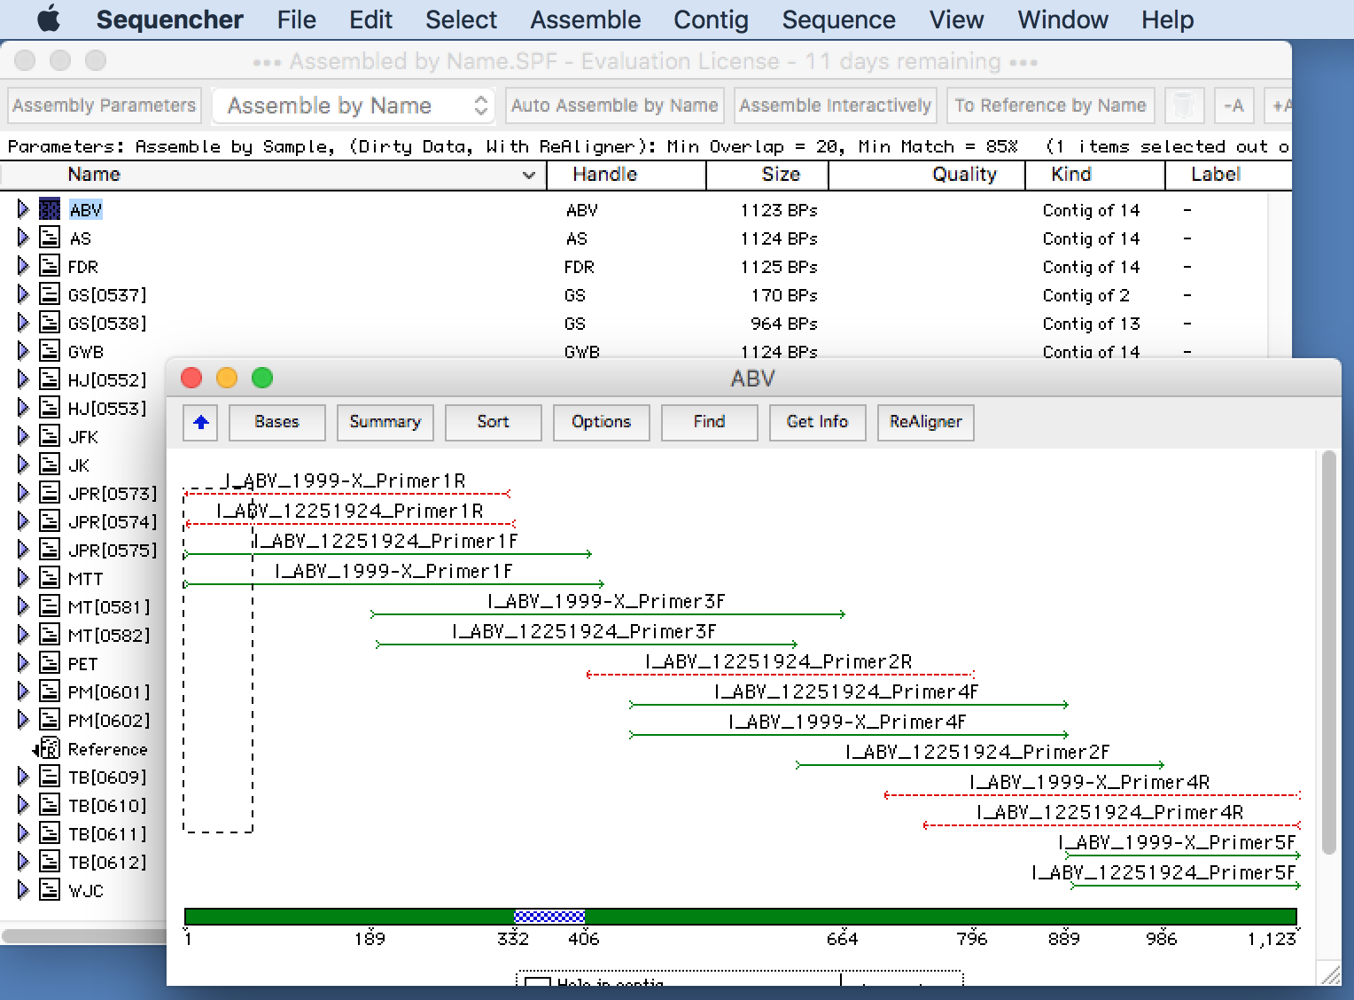Click the Size column header
1354x1000 pixels.
point(767,175)
